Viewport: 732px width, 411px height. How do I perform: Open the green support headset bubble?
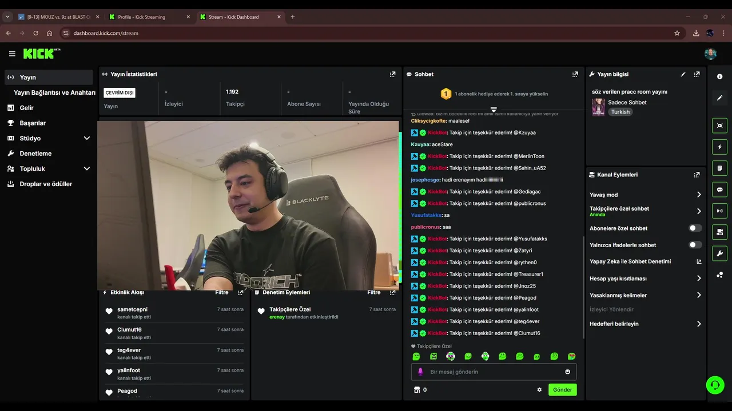pyautogui.click(x=715, y=385)
